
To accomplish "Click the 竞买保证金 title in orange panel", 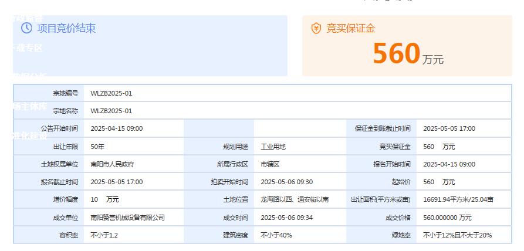I will click(x=350, y=28).
